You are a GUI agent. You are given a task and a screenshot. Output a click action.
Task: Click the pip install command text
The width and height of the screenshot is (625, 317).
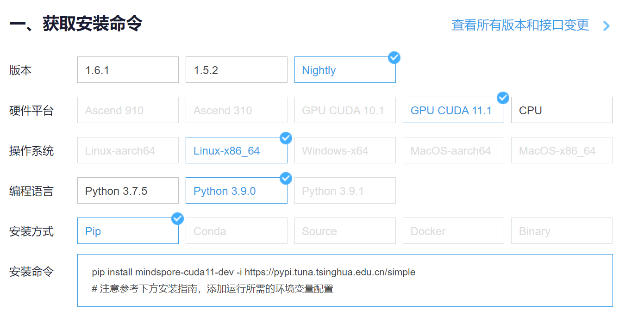point(253,272)
